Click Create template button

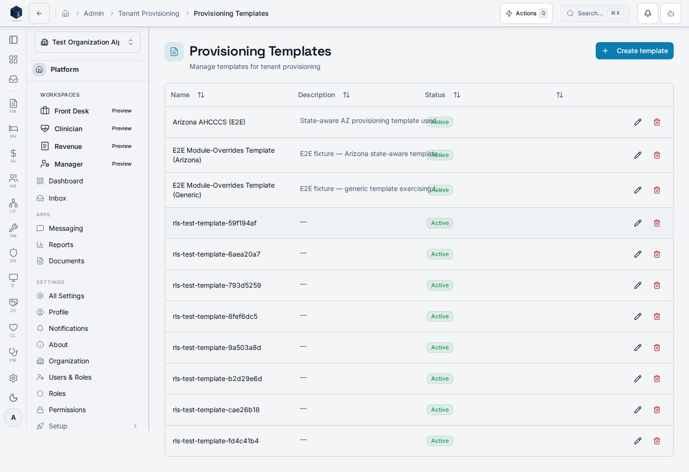[634, 51]
